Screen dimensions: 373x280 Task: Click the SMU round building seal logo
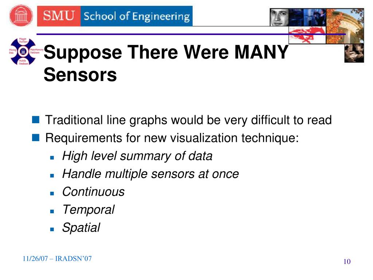(21, 15)
